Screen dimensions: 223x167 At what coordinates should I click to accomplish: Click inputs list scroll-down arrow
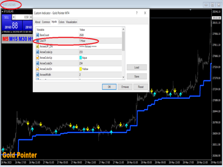point(123,77)
